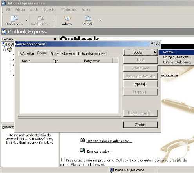Click the Ustaw kolejność... button

(x=140, y=113)
